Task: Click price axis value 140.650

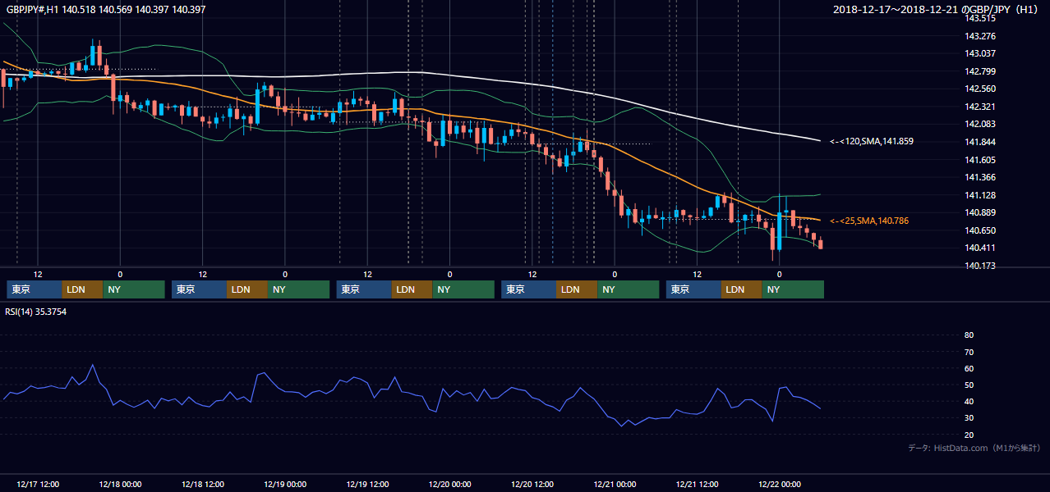Action: (x=980, y=230)
